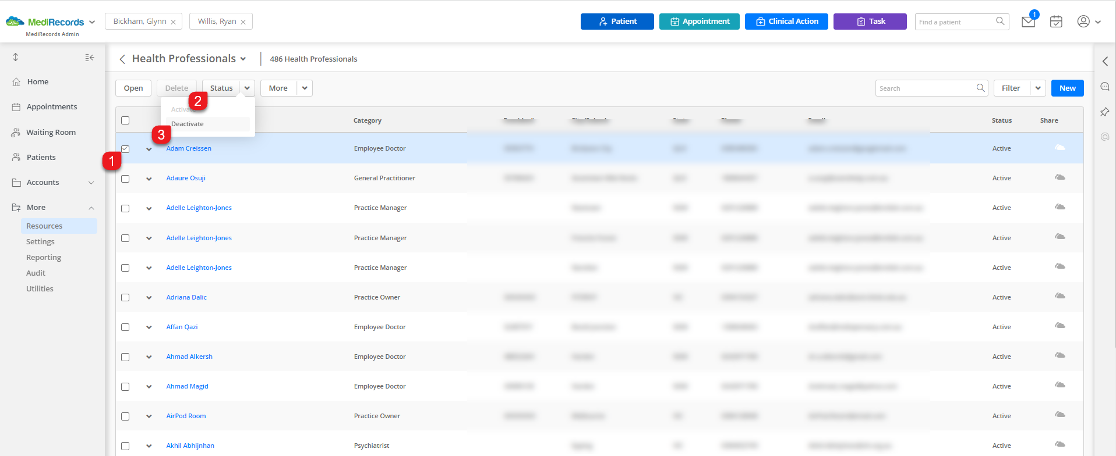Click the @ mentions icon on right rail
Viewport: 1116px width, 456px height.
[1105, 137]
